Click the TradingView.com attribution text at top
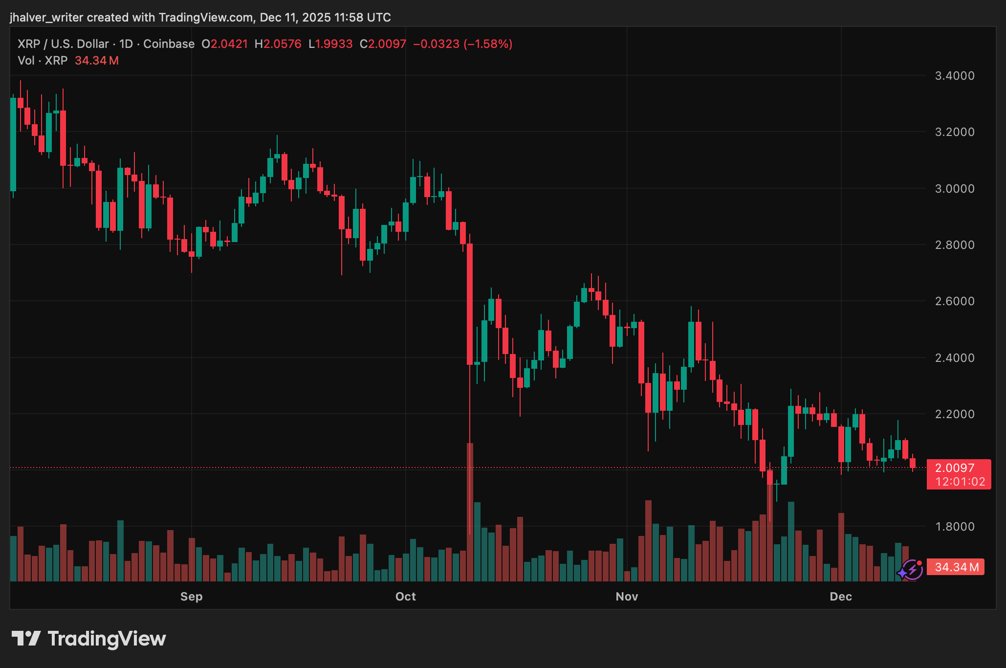 (206, 18)
